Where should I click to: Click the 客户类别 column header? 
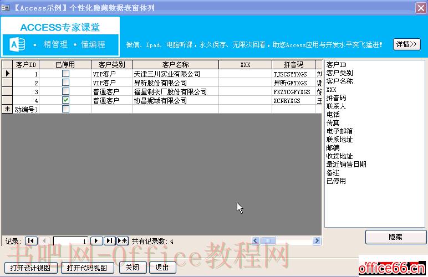click(111, 65)
